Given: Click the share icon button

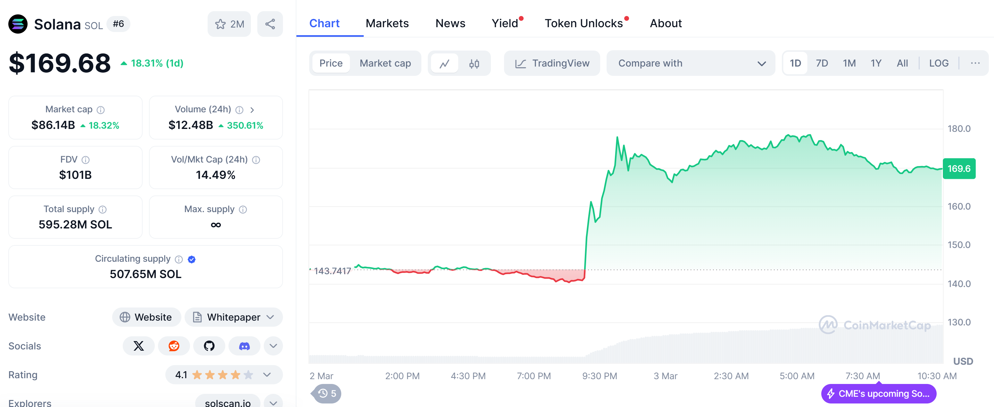Looking at the screenshot, I should tap(270, 24).
